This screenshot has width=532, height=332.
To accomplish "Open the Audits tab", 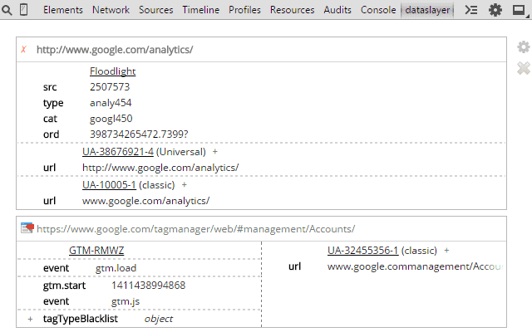I will [x=337, y=10].
